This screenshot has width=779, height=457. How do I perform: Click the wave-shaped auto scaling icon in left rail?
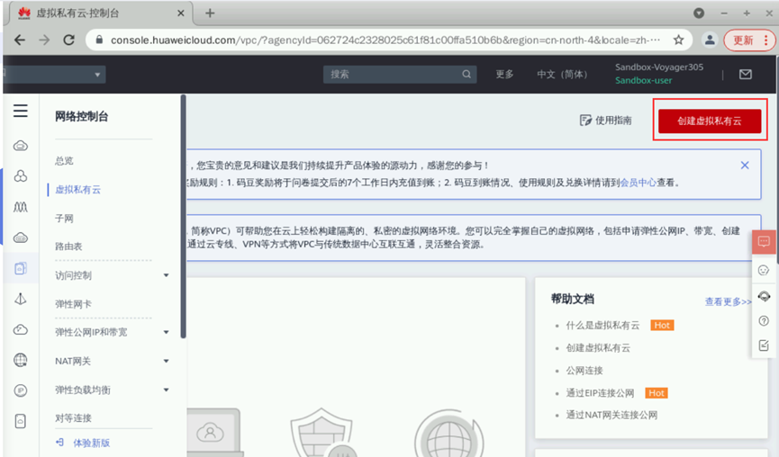point(21,207)
